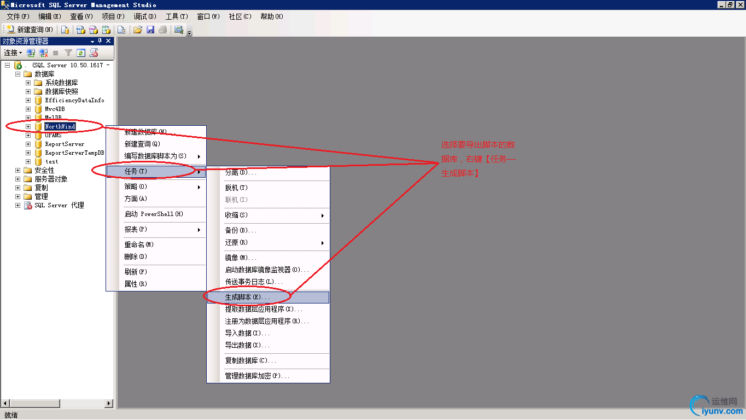Image resolution: width=746 pixels, height=420 pixels.
Task: Open the 查看(V) menu
Action: (81, 16)
